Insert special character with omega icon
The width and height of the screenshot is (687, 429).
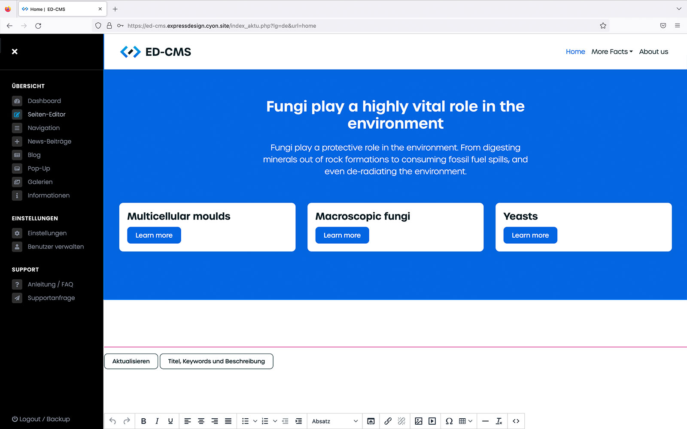[449, 421]
